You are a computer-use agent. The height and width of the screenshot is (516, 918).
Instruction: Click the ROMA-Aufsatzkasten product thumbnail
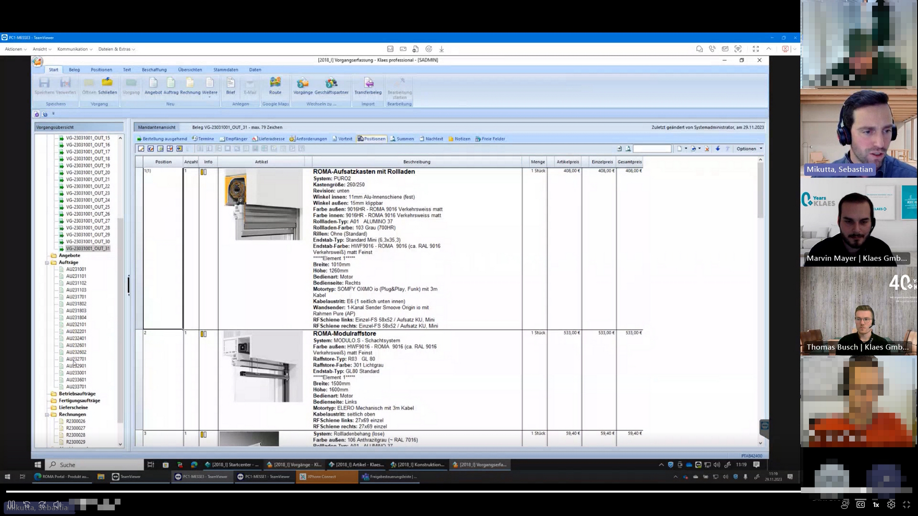(x=263, y=205)
